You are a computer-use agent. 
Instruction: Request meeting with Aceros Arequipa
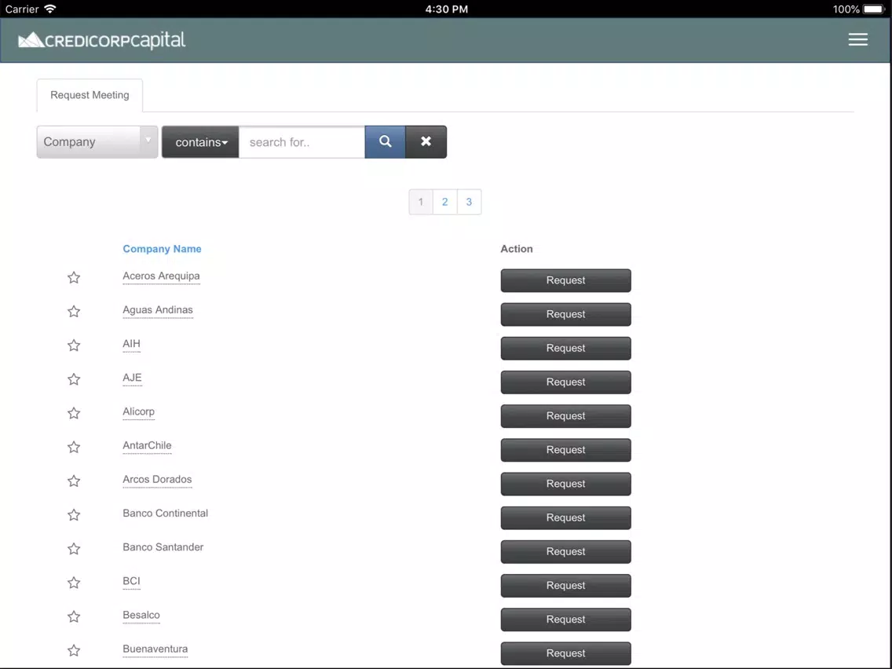[566, 280]
